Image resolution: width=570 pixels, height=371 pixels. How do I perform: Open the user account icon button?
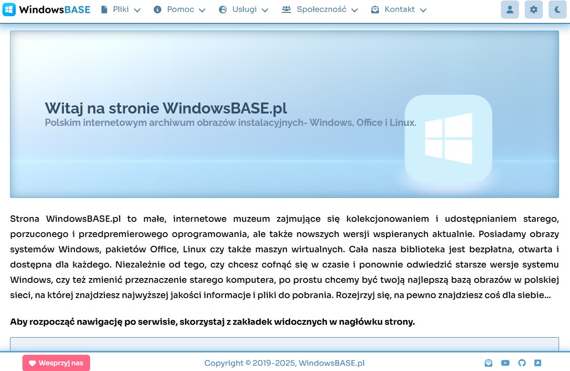point(509,10)
